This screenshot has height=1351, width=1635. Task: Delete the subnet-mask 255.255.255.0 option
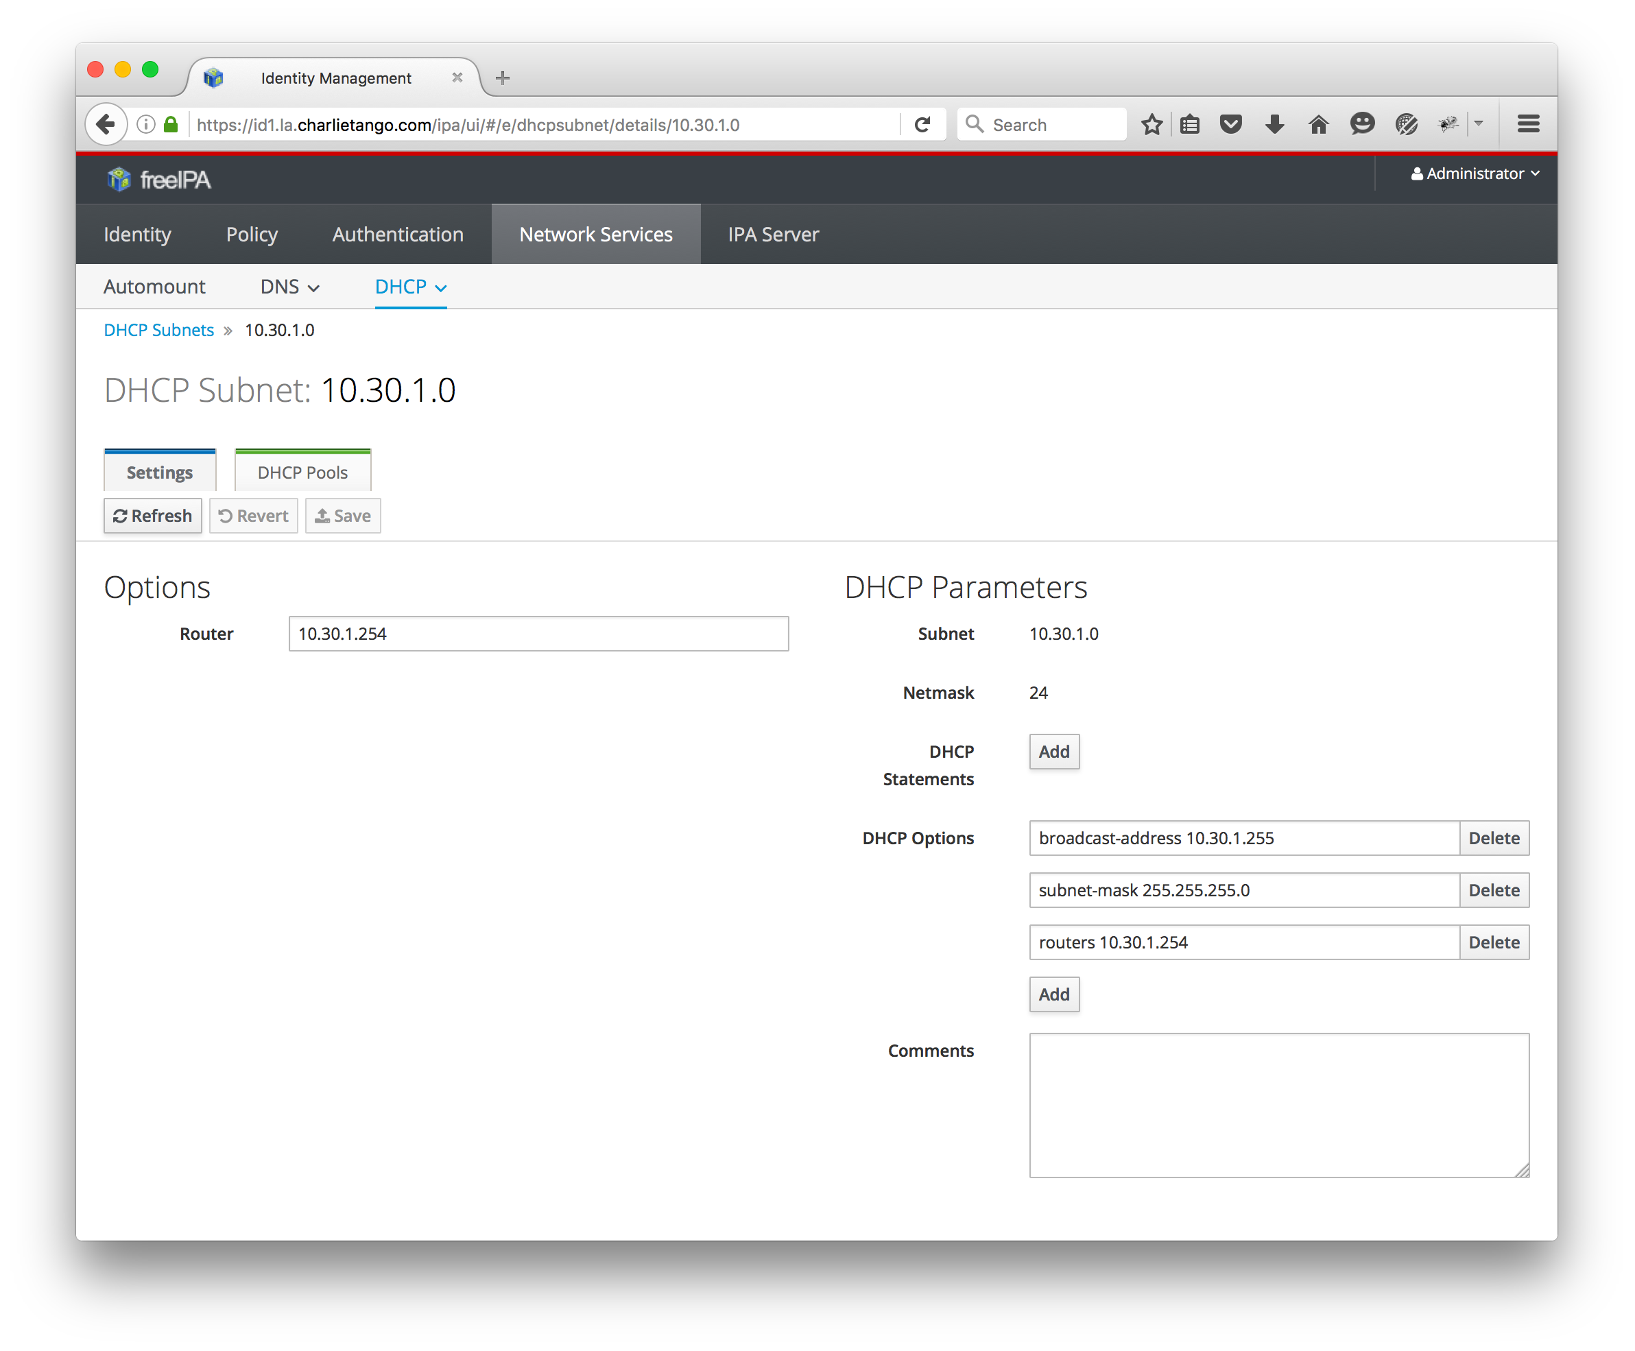pos(1492,890)
